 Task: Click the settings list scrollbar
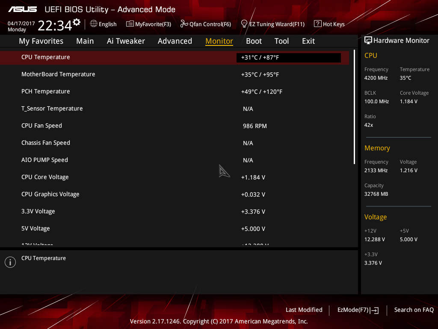354,107
